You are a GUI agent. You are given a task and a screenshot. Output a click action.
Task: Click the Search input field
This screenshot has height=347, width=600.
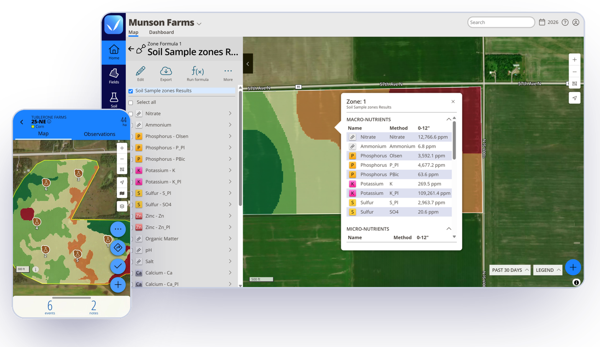click(x=501, y=22)
